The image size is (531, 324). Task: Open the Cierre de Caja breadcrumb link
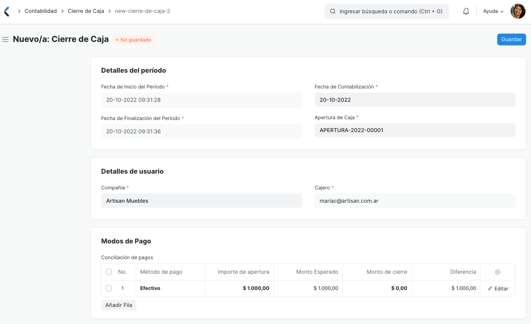point(86,11)
